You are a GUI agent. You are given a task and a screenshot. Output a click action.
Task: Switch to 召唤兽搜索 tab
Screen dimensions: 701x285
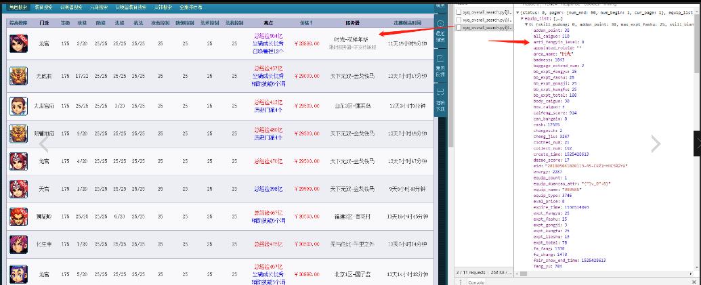72,7
